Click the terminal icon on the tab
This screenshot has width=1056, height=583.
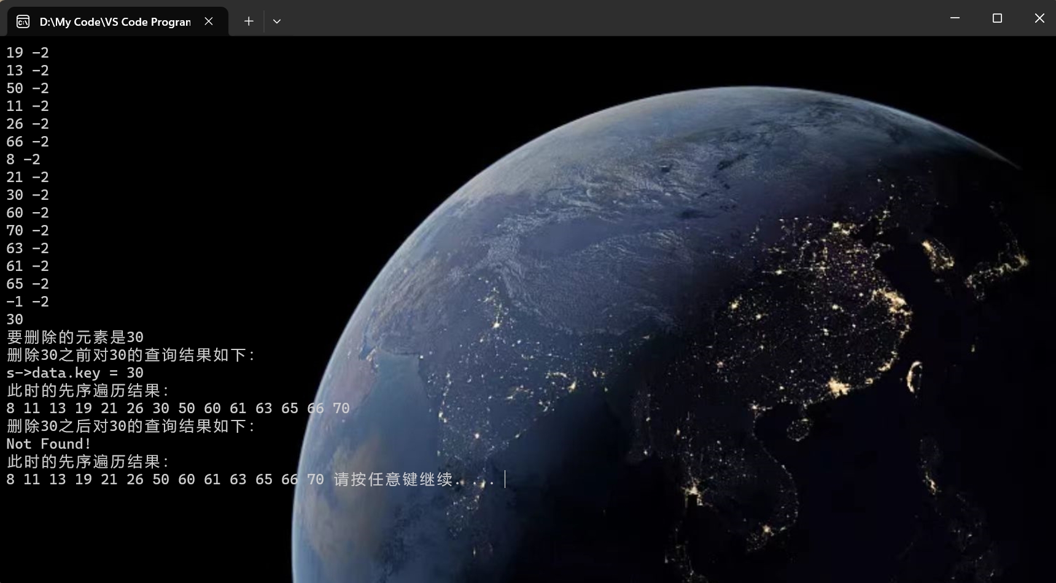(23, 21)
